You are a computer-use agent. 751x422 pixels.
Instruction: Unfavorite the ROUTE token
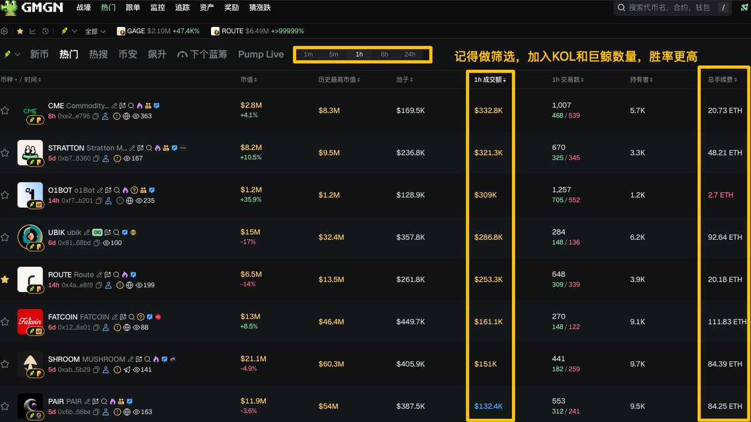(5, 279)
